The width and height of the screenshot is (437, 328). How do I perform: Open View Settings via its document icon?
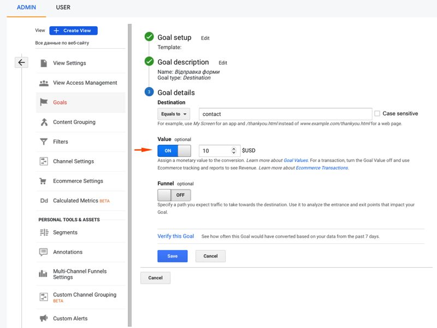(x=44, y=63)
